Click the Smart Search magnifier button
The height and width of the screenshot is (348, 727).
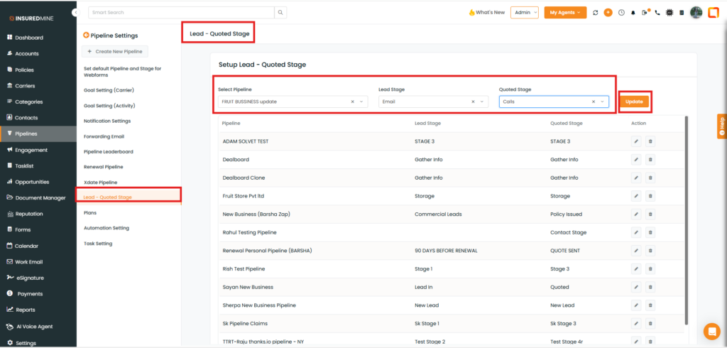(x=281, y=12)
